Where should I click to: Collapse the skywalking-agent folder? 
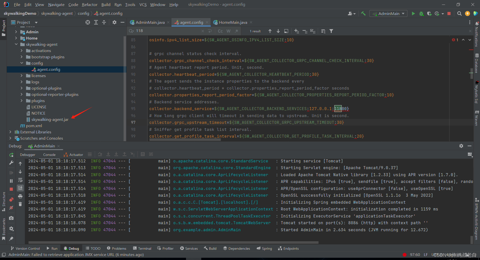pyautogui.click(x=16, y=44)
